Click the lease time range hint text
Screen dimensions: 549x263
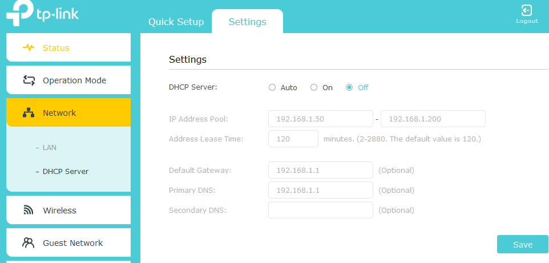(x=402, y=139)
